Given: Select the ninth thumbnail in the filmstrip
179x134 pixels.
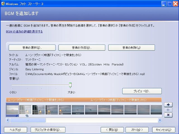Looking at the screenshot, I should (x=117, y=110).
